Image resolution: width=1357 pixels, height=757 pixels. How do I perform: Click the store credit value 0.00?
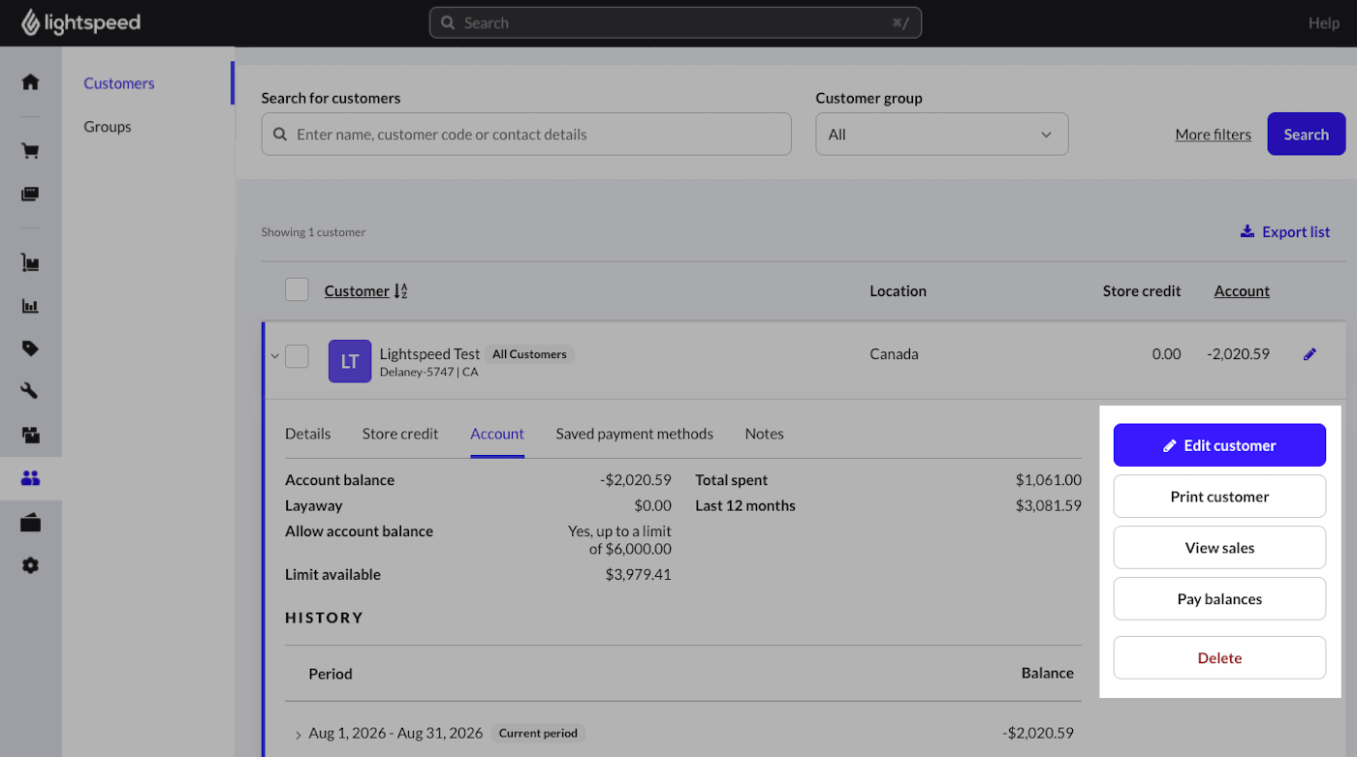coord(1166,354)
